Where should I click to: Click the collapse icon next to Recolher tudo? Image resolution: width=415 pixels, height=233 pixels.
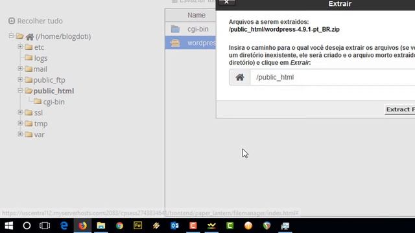(12, 21)
